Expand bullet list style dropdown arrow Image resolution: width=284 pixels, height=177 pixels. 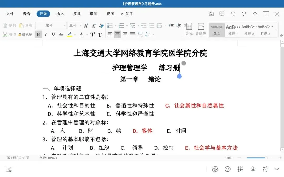(115, 26)
